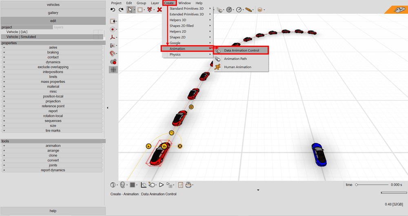Expand the report dynamics tools section
408x216 pixels.
pyautogui.click(x=53, y=170)
